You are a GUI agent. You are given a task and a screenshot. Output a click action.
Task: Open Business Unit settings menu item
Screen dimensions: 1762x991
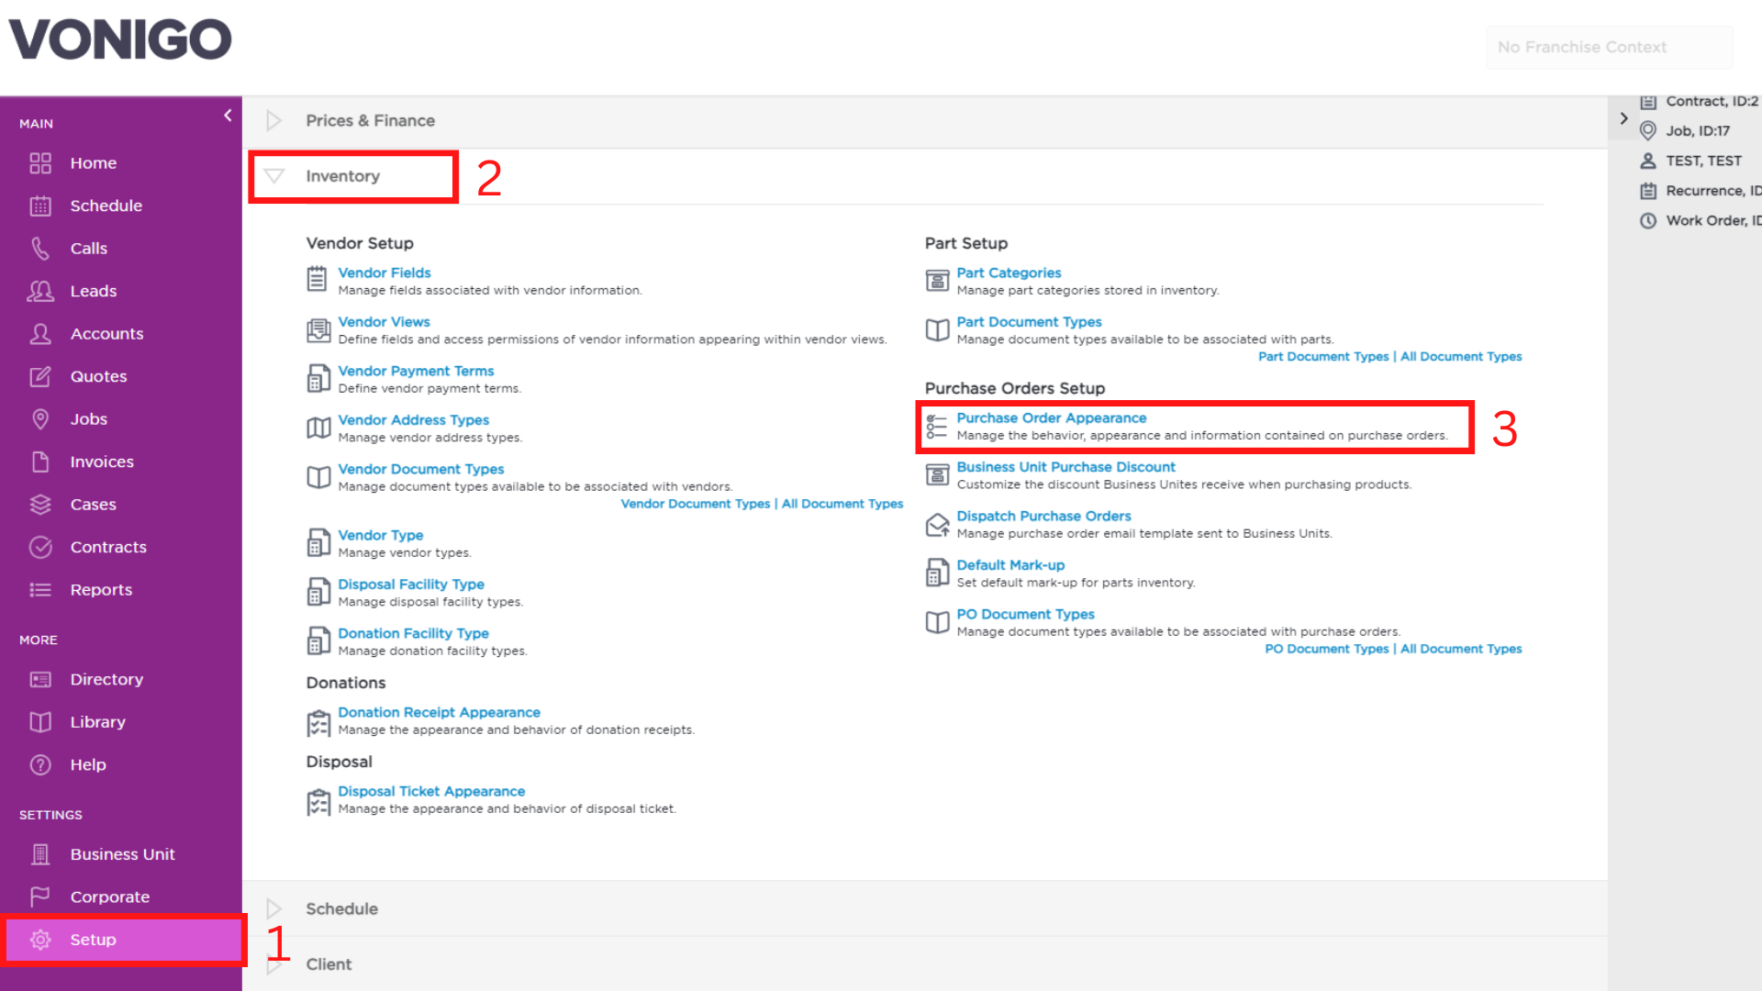pos(122,854)
